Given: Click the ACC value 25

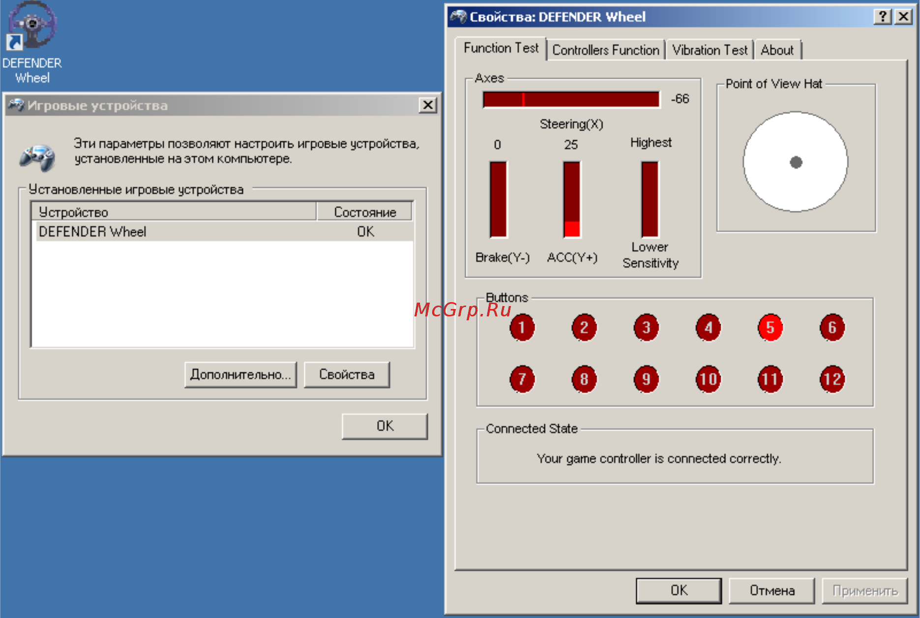Looking at the screenshot, I should pyautogui.click(x=571, y=145).
